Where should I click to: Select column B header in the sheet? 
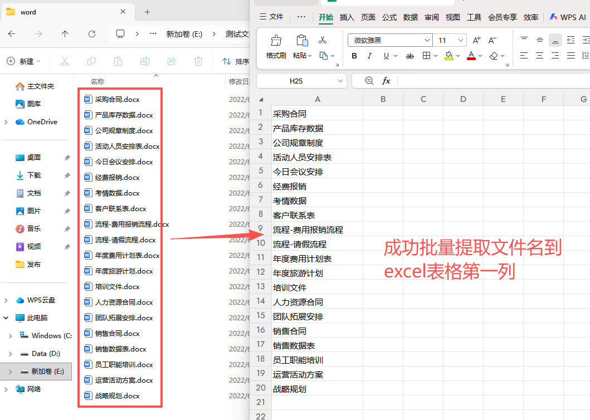click(x=383, y=99)
